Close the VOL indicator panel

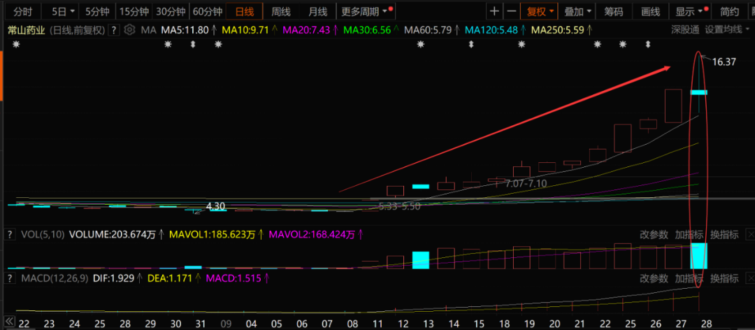click(x=749, y=235)
